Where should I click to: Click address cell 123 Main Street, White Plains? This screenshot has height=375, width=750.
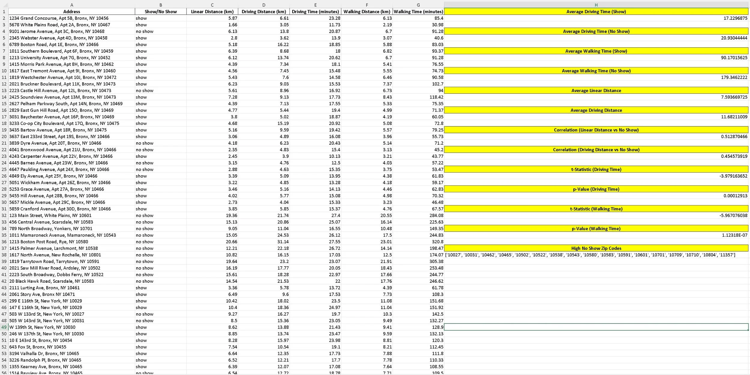(50, 215)
